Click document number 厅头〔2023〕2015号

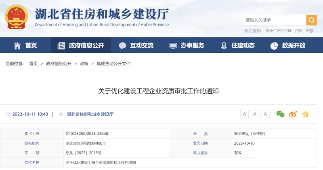click(x=84, y=153)
